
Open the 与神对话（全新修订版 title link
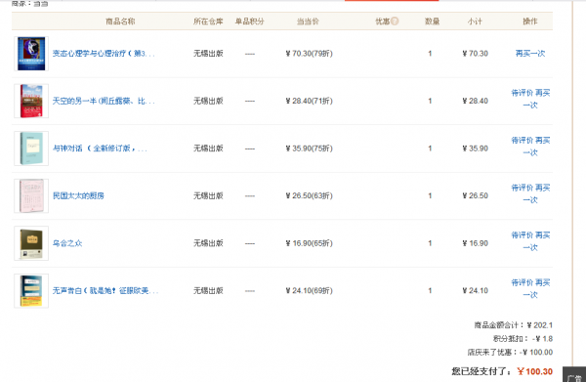[100, 149]
